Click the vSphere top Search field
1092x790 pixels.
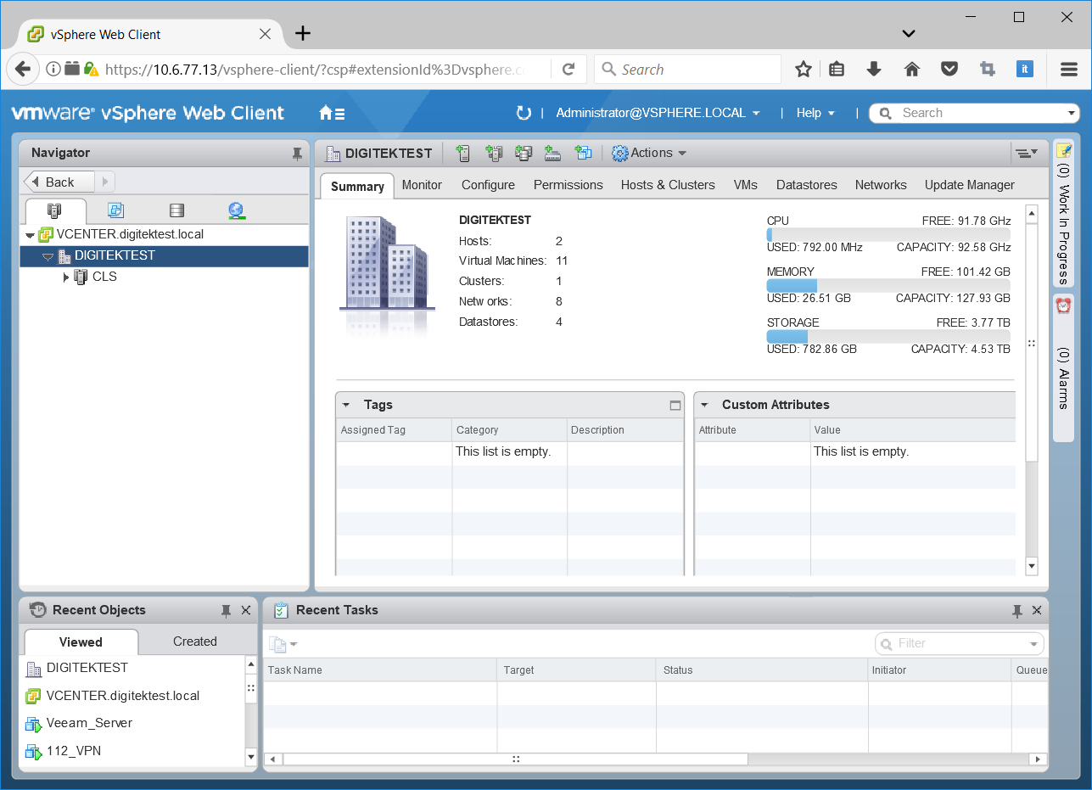coord(973,113)
